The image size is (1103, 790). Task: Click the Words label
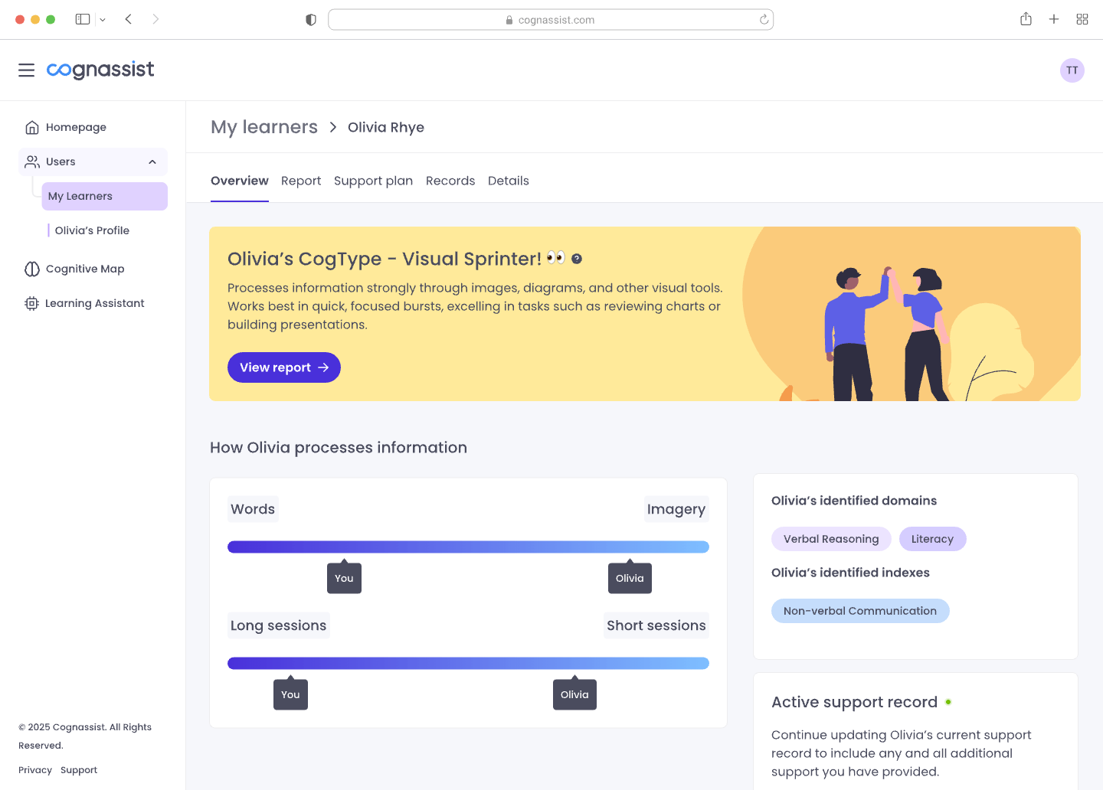[x=253, y=509]
